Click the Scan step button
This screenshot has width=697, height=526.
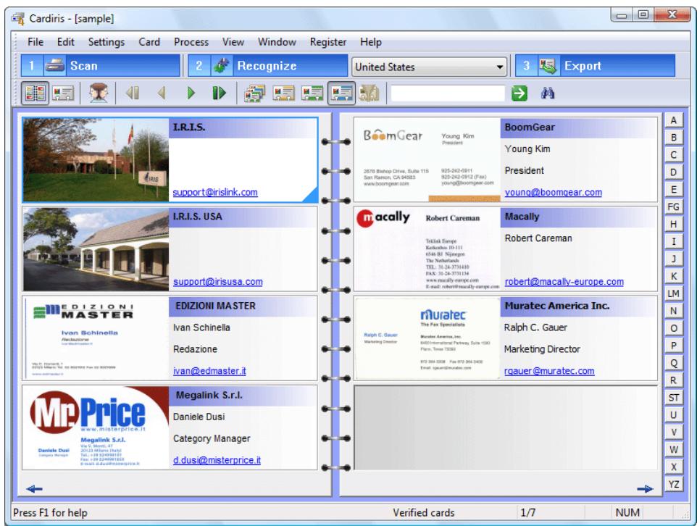pos(101,66)
